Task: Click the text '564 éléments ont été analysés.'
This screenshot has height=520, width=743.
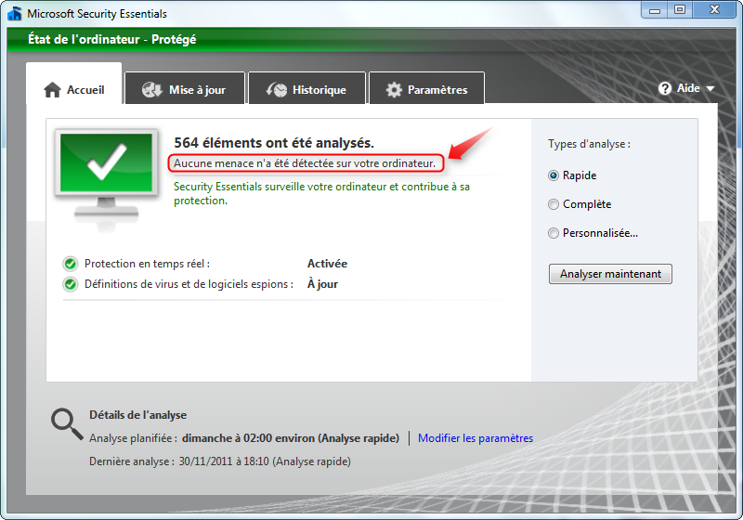Action: coord(274,143)
